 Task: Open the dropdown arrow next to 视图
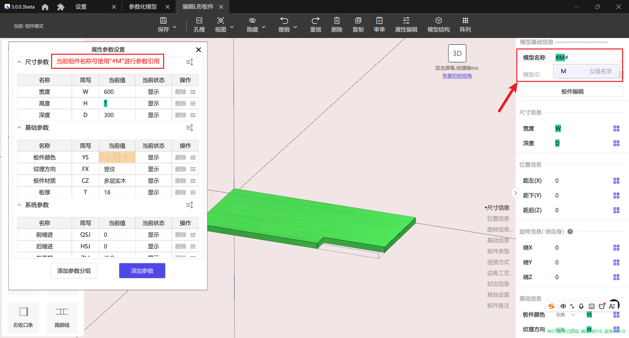pyautogui.click(x=232, y=27)
